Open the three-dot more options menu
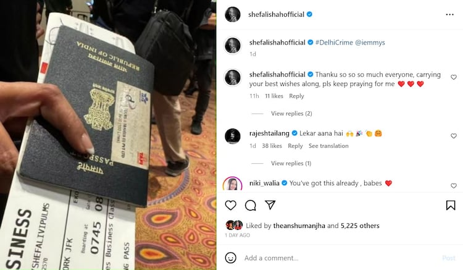 [449, 14]
